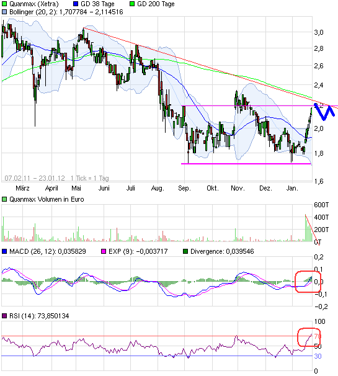The height and width of the screenshot is (376, 338).
Task: Click the 'März' month axis label
Action: pyautogui.click(x=22, y=188)
